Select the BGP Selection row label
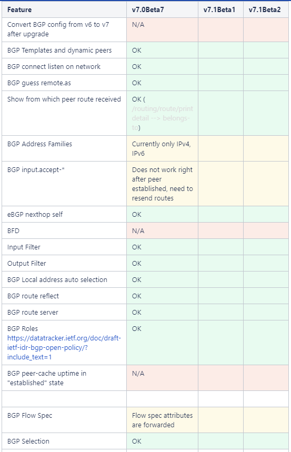This screenshot has height=452, width=291. tap(28, 441)
